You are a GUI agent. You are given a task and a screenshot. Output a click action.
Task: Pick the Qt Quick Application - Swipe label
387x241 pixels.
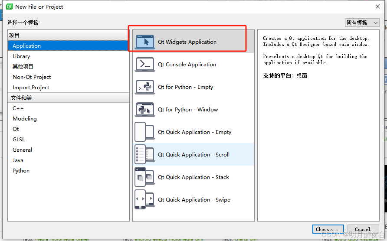point(194,199)
